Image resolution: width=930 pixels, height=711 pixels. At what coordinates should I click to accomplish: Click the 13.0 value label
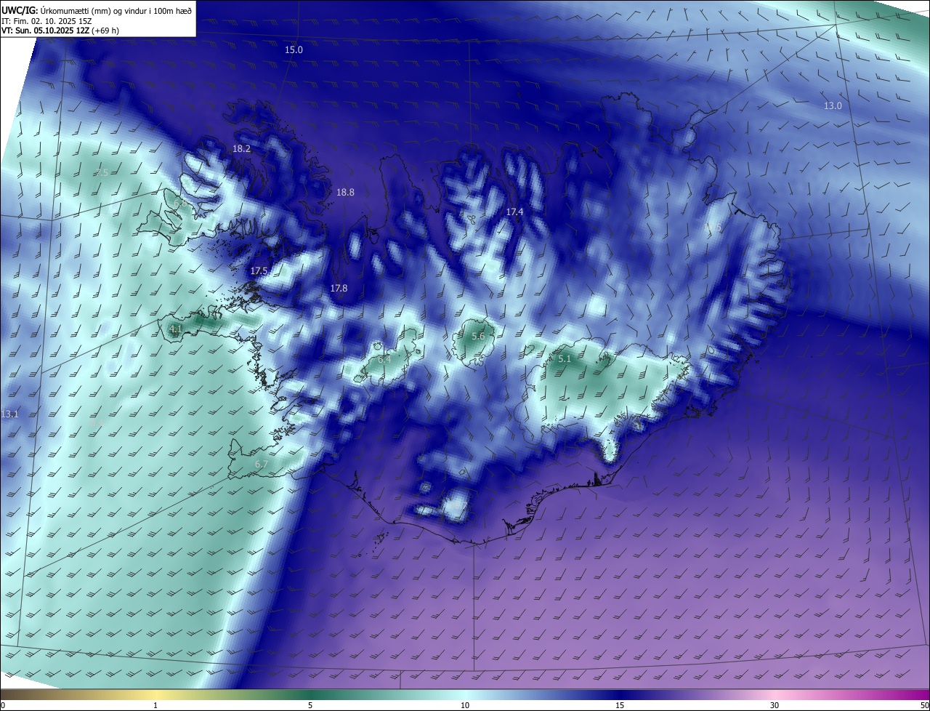(x=833, y=106)
